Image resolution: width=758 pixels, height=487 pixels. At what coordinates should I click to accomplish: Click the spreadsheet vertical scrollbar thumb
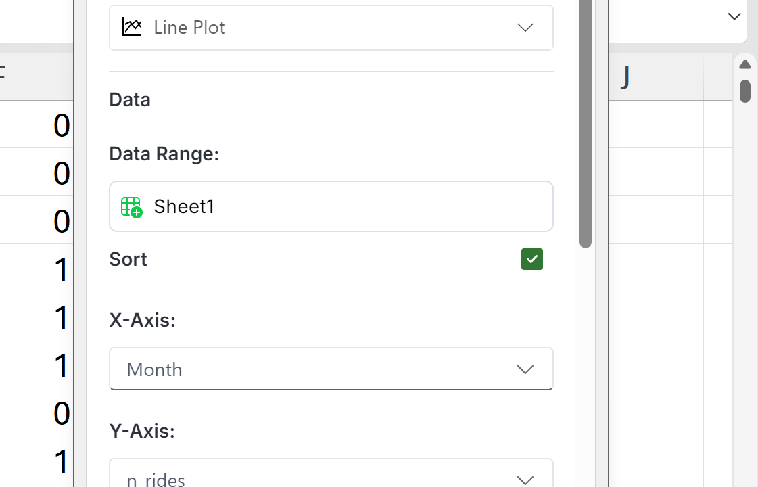pyautogui.click(x=745, y=91)
